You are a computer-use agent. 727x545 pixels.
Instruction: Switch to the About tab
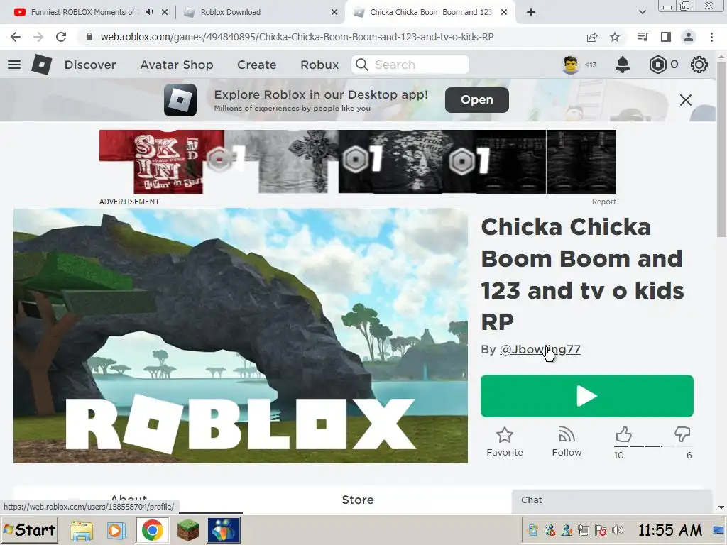coord(129,500)
